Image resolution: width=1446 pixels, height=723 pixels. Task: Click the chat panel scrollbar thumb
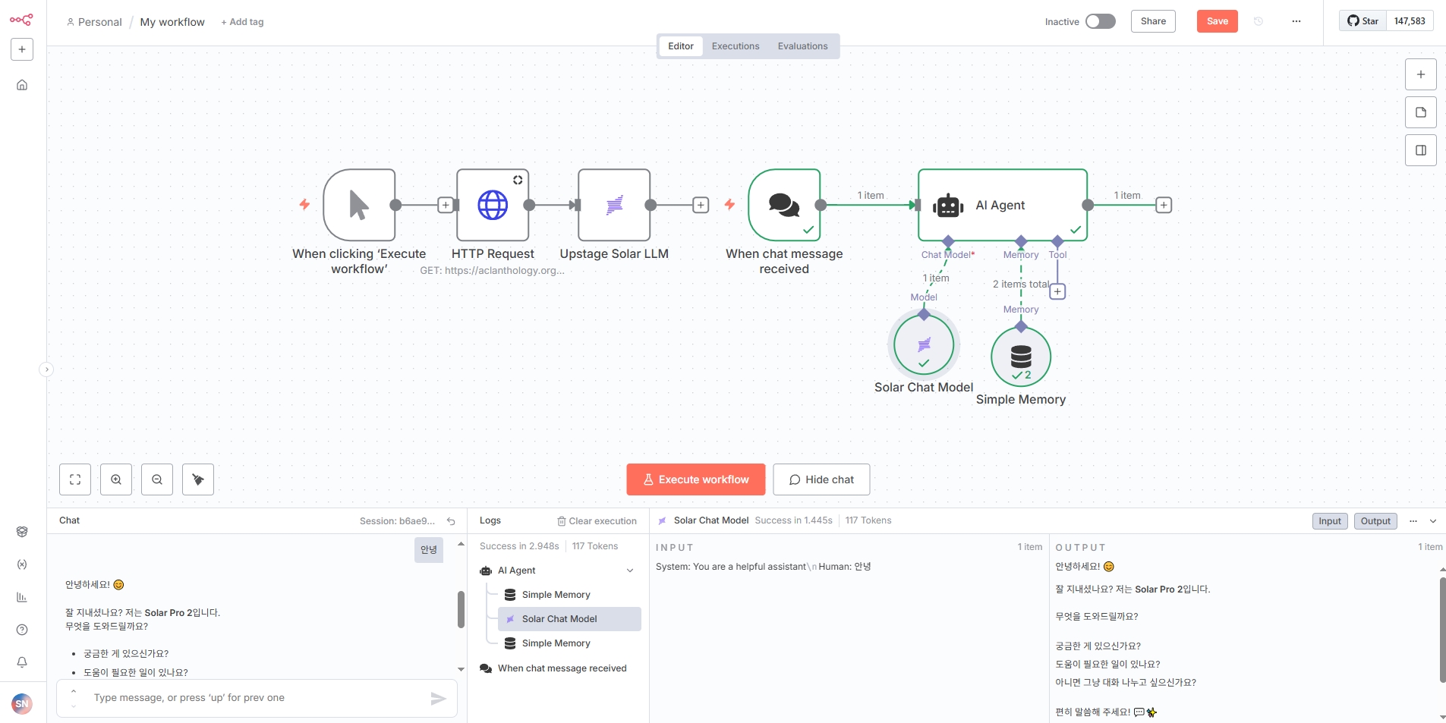pyautogui.click(x=461, y=609)
